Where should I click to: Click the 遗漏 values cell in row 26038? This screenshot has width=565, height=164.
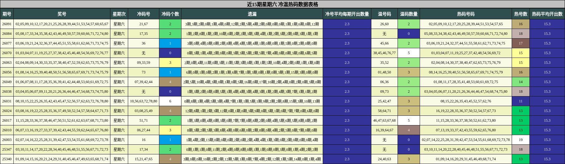click(x=252, y=91)
